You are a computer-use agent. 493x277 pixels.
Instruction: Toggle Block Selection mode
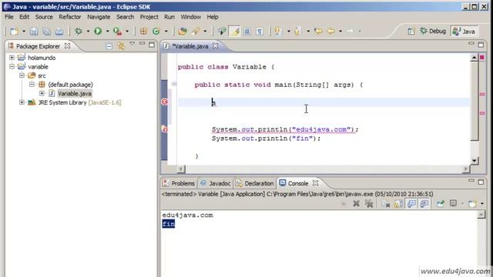tap(247, 31)
